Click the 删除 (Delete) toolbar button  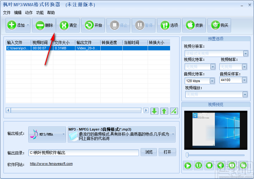click(44, 25)
